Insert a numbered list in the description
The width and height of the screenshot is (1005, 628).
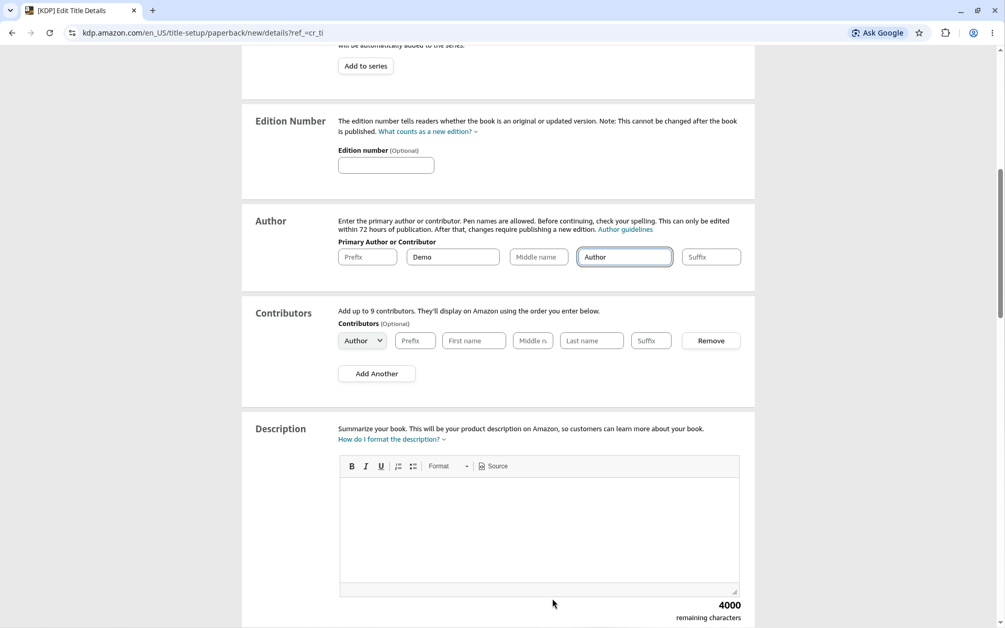tap(398, 466)
